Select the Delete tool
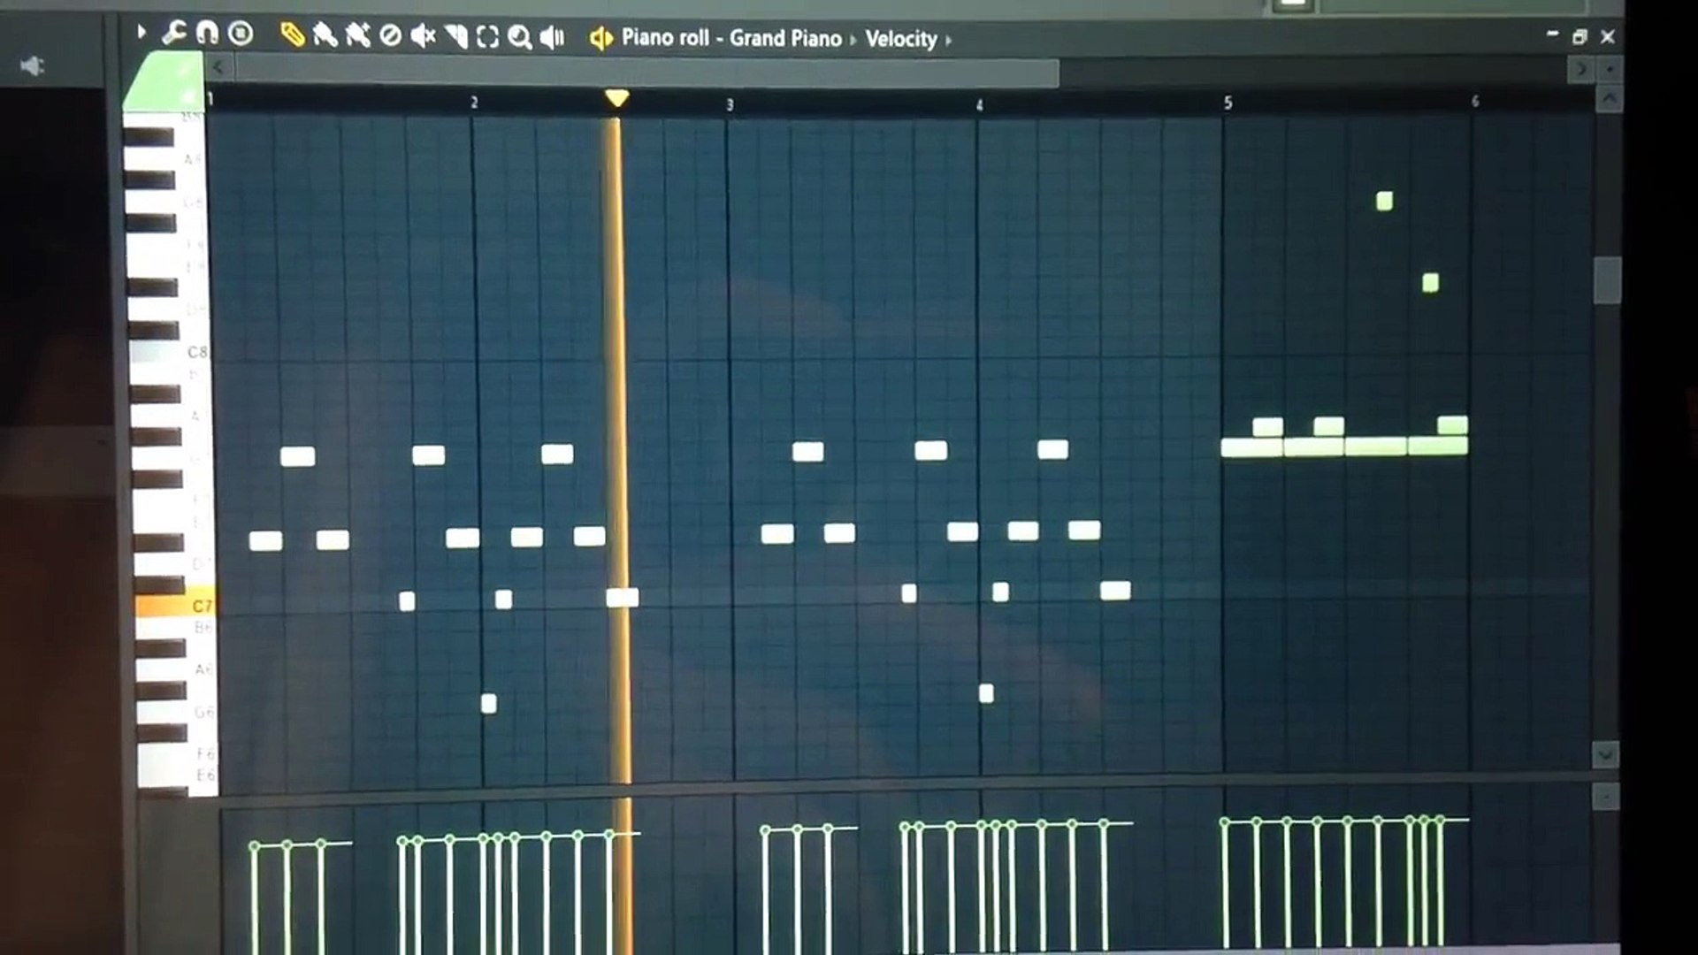 [x=390, y=36]
